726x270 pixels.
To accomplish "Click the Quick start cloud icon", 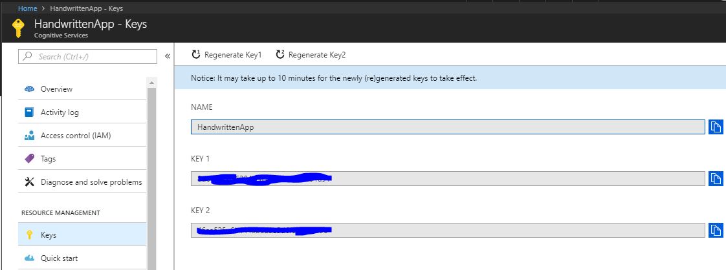I will (29, 258).
